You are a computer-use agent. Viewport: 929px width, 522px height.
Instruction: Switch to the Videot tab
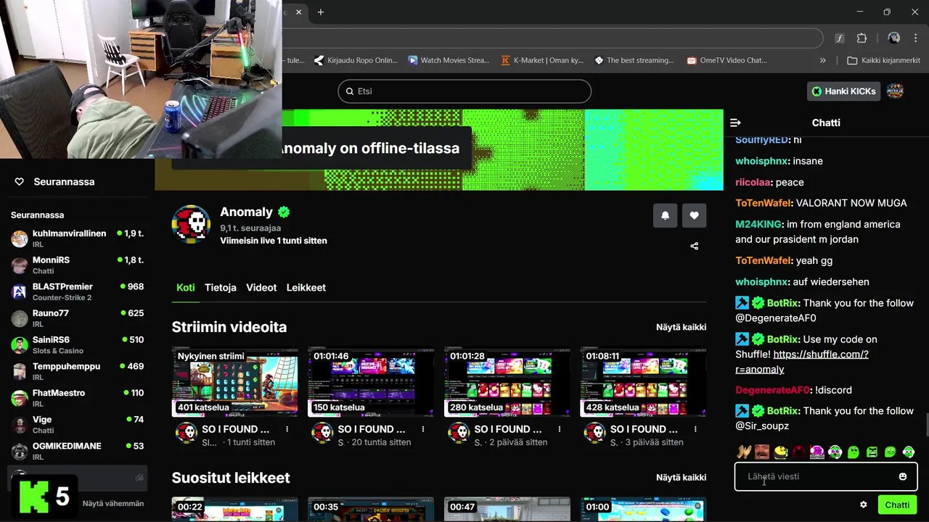point(261,288)
